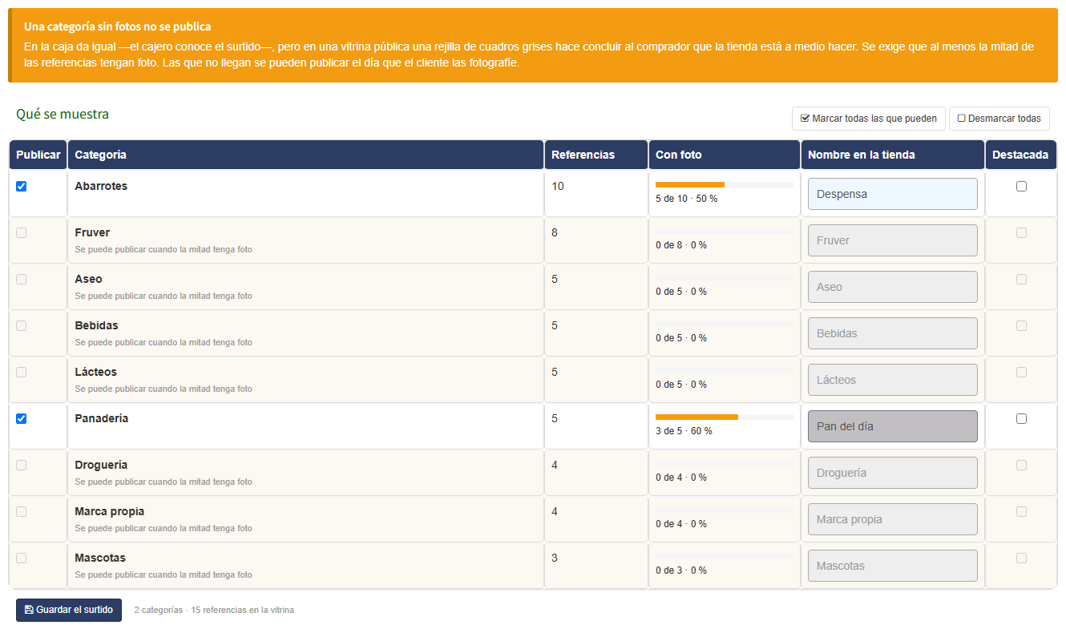Click the Abarrotes references count 10
Image resolution: width=1066 pixels, height=629 pixels.
(558, 186)
